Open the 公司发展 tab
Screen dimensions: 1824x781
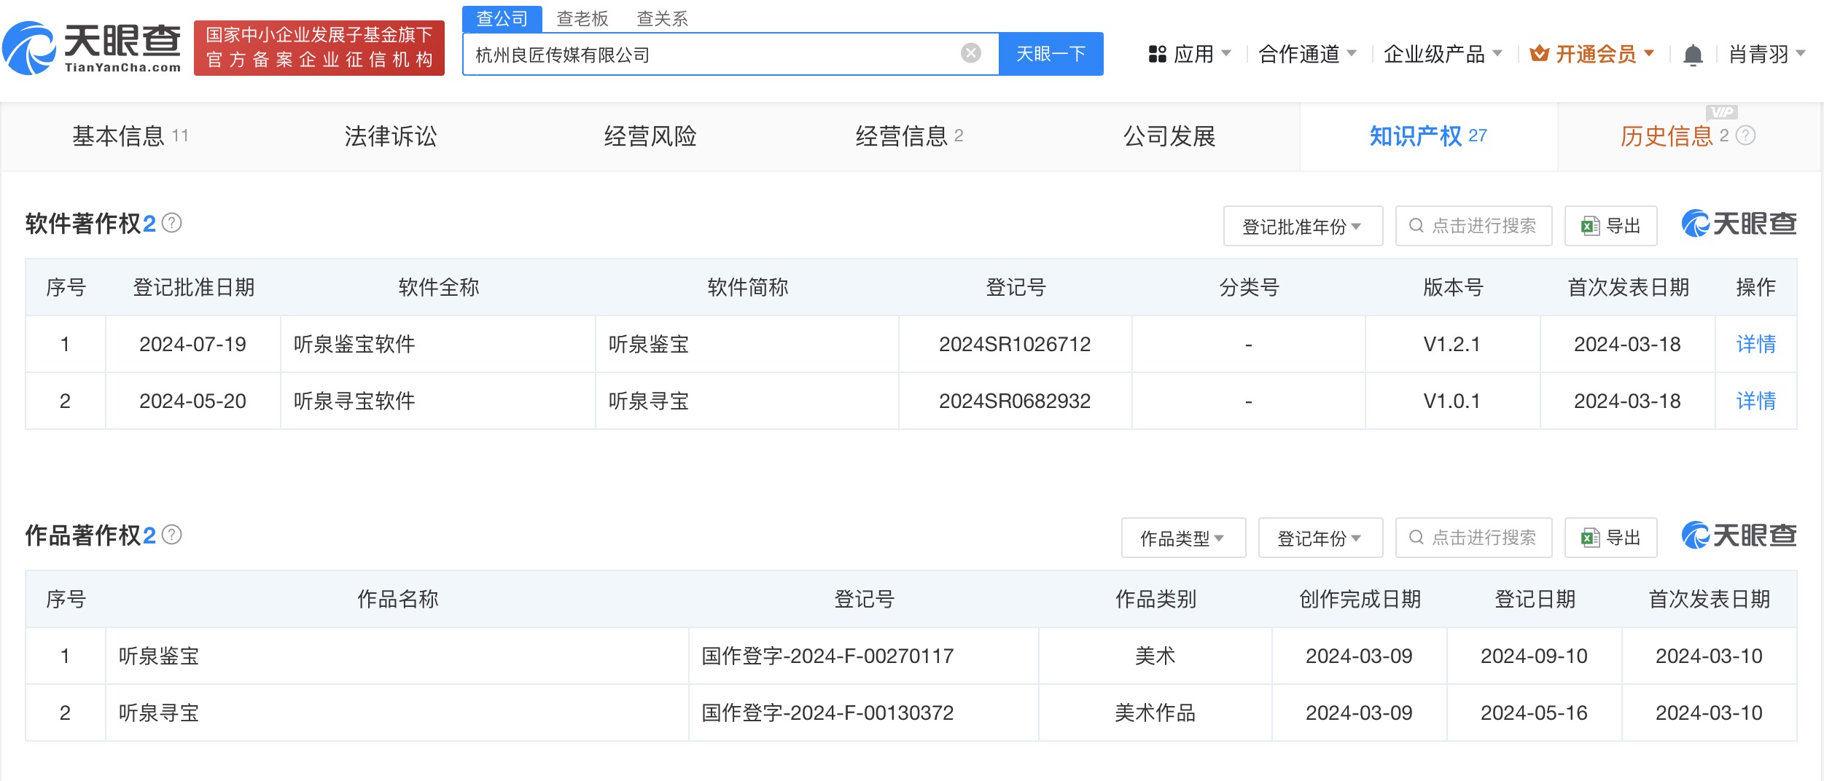click(x=1169, y=136)
